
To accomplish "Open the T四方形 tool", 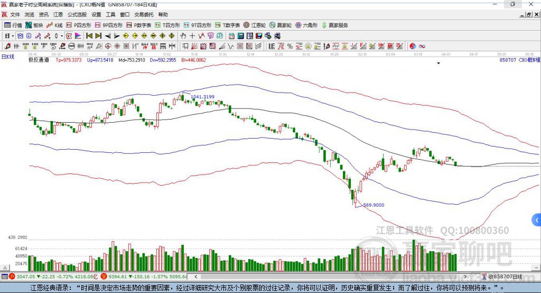I will (167, 25).
